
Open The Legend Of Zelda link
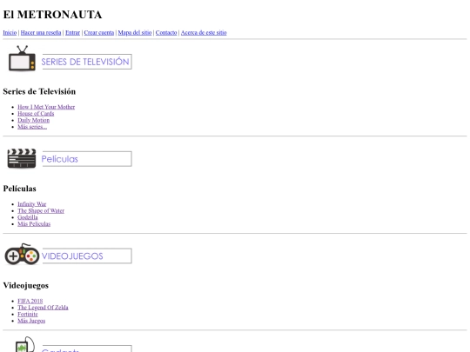(x=43, y=308)
